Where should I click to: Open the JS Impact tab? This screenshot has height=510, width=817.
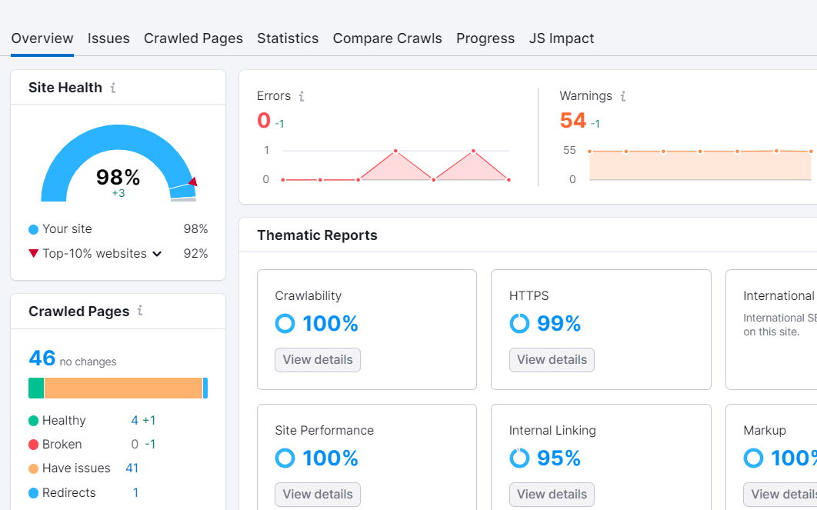click(562, 38)
